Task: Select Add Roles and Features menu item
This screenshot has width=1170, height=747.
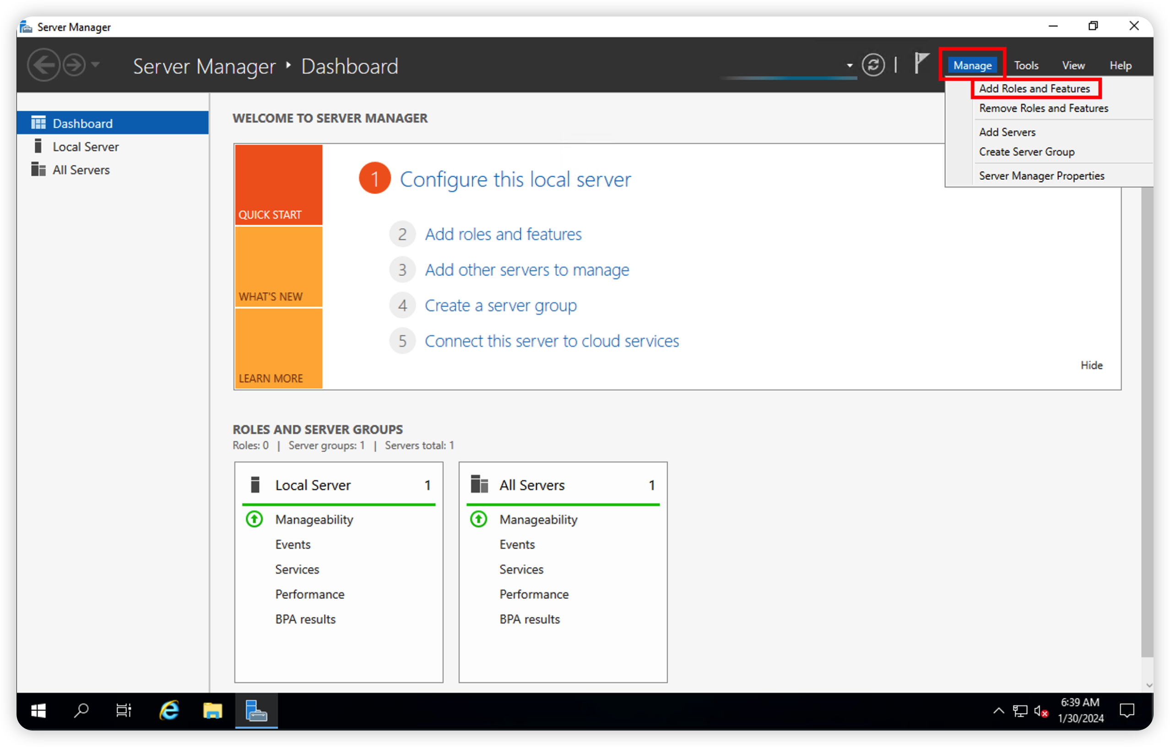Action: [x=1034, y=88]
